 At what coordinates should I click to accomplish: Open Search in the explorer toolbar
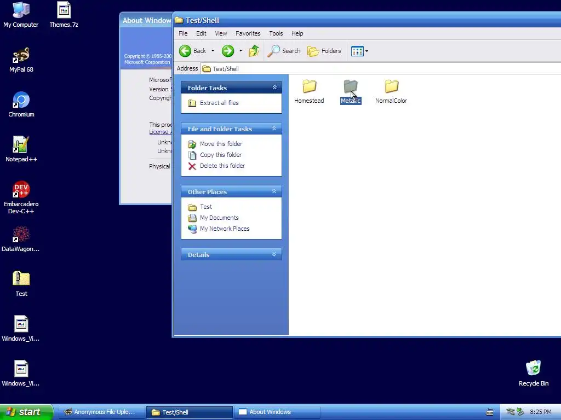click(x=284, y=51)
